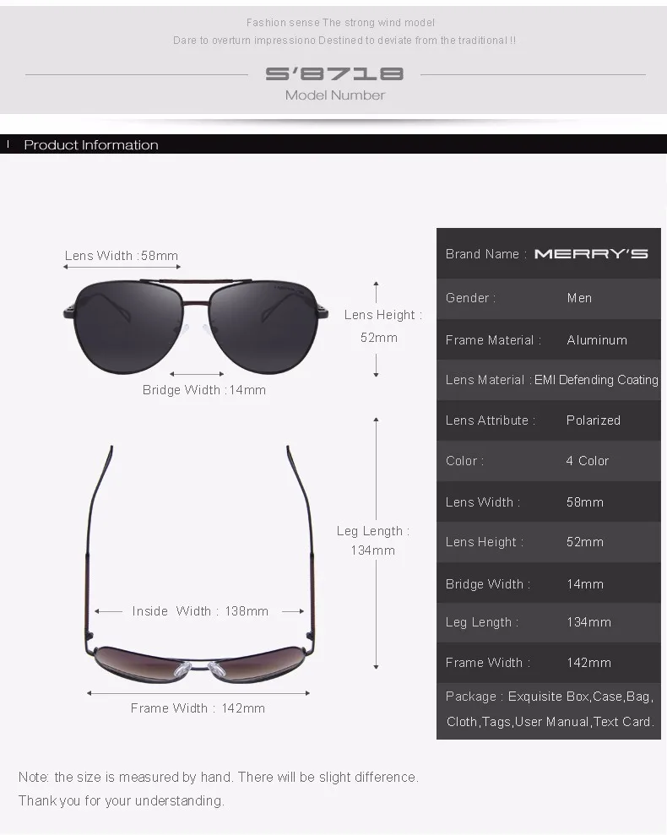Click the '58mm' value in spec table

click(585, 502)
